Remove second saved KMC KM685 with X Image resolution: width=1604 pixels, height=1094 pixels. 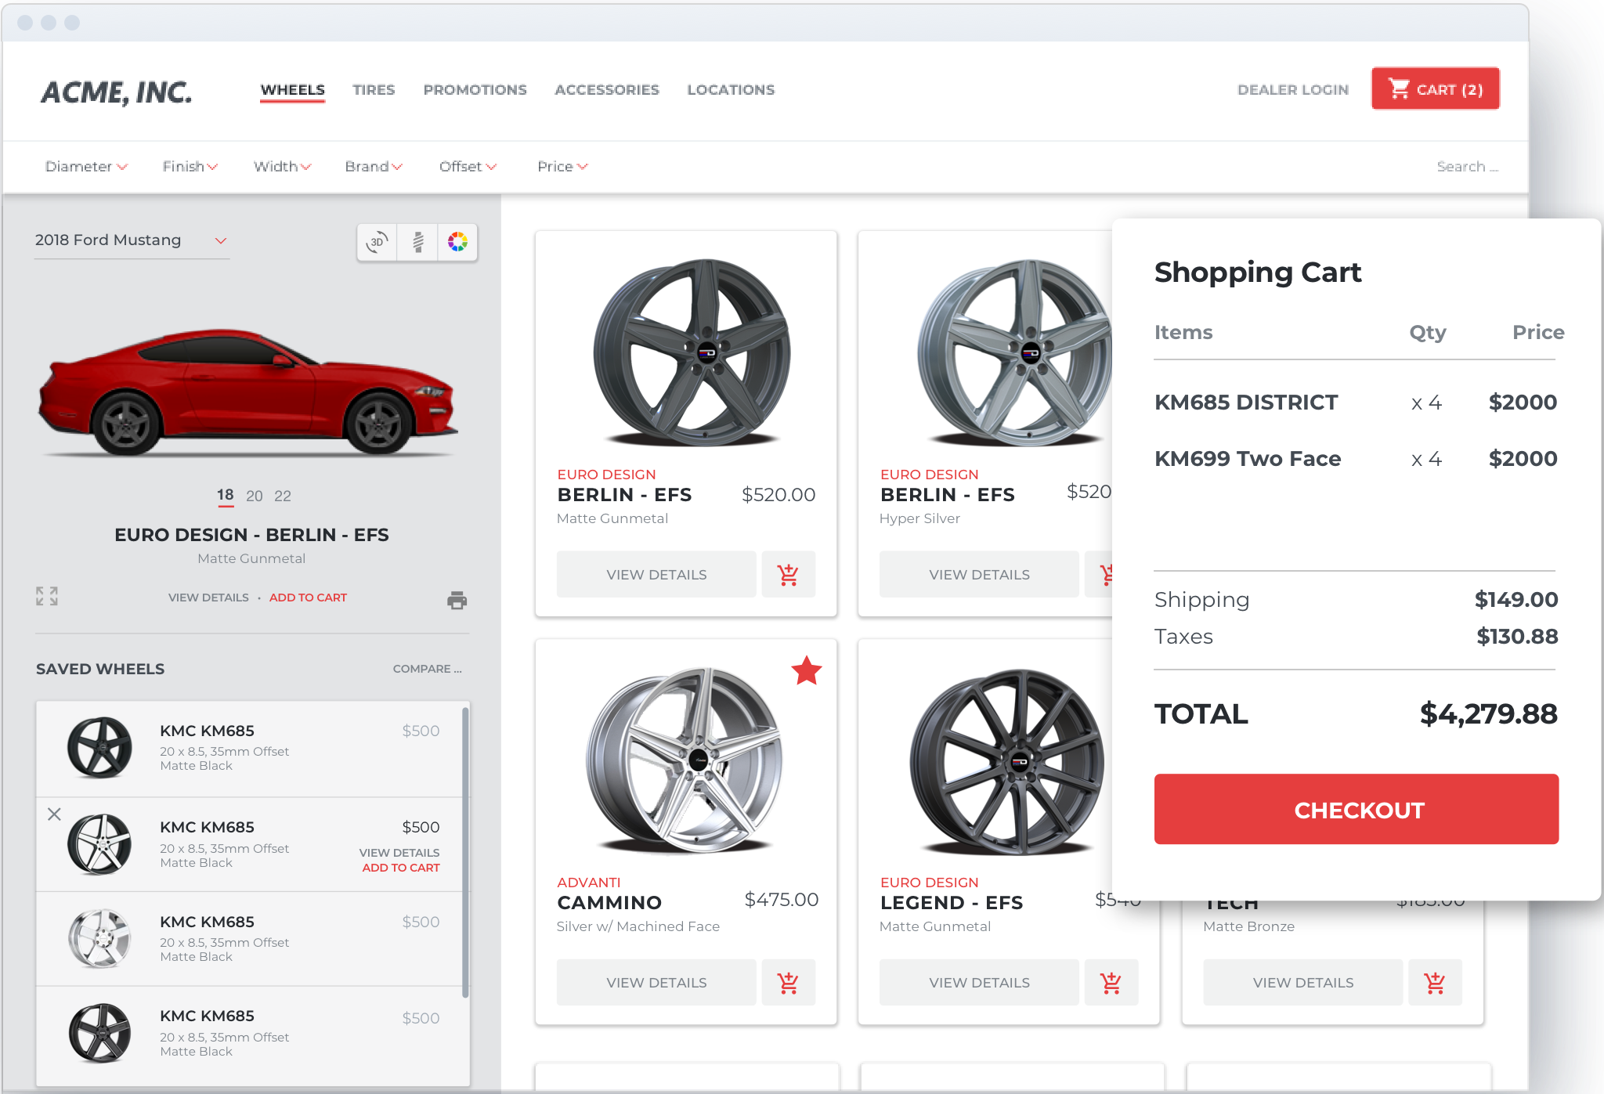pos(54,814)
